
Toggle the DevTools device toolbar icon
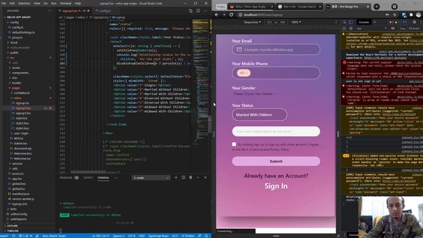pos(350,22)
